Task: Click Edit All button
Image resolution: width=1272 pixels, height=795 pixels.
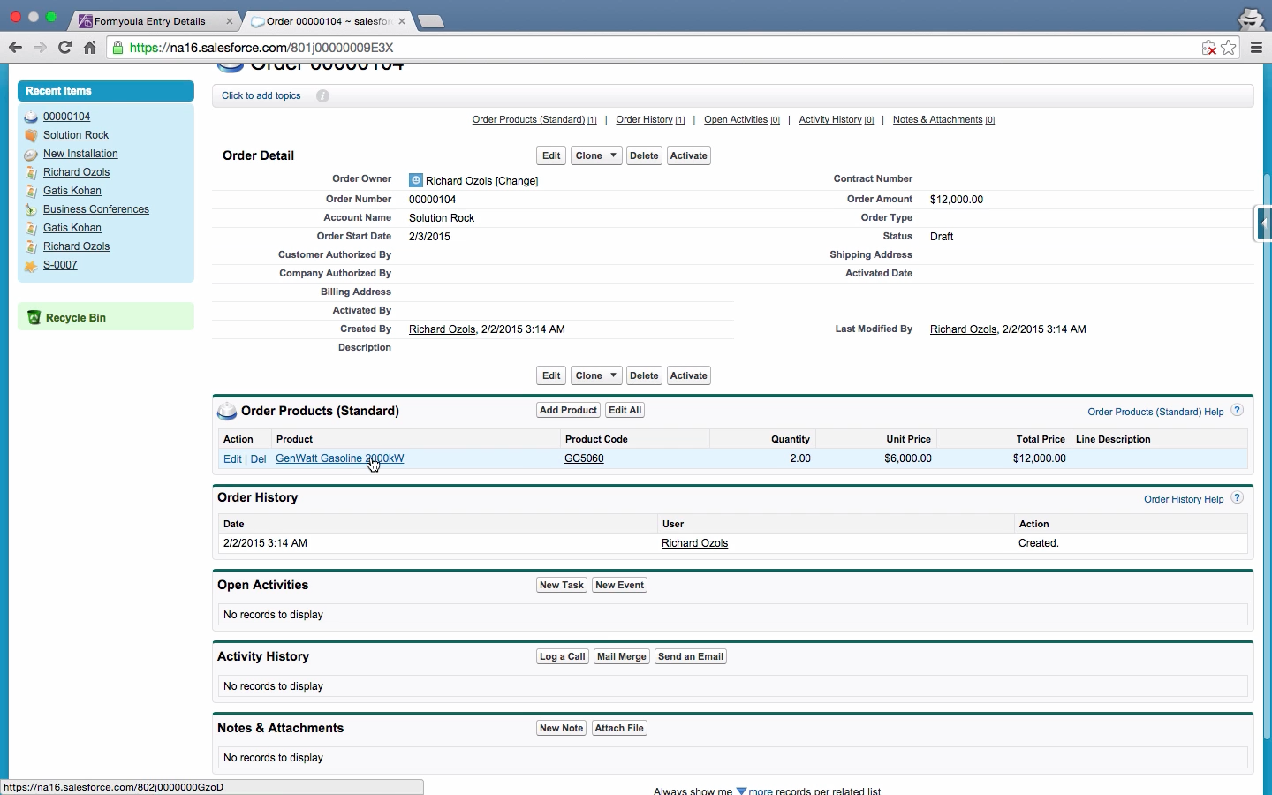Action: pos(625,410)
